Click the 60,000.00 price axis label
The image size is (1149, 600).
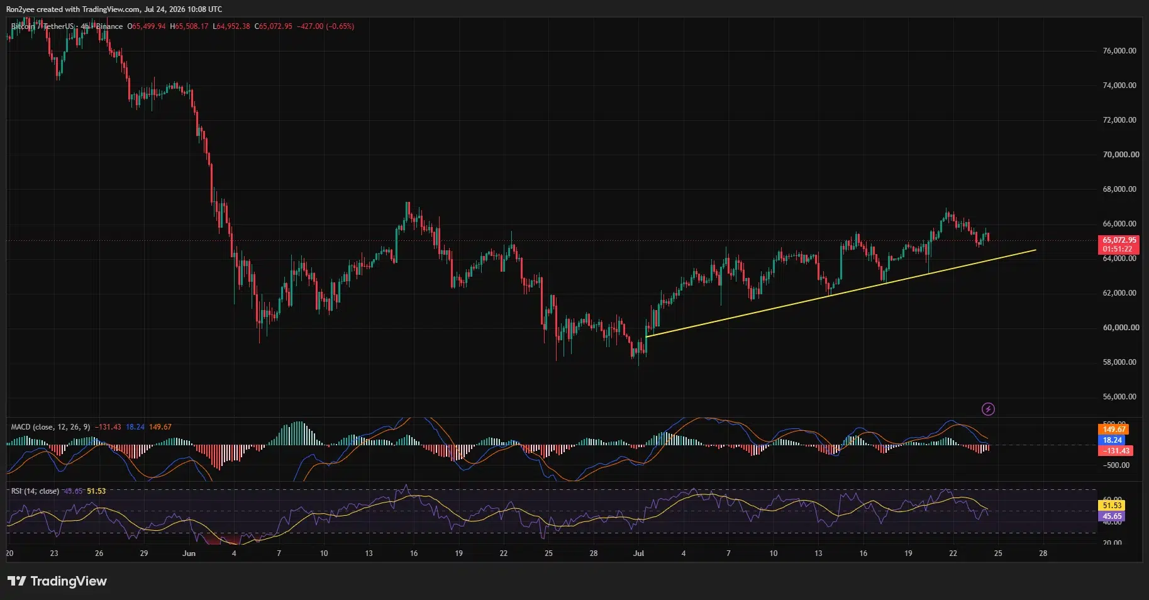[1121, 328]
